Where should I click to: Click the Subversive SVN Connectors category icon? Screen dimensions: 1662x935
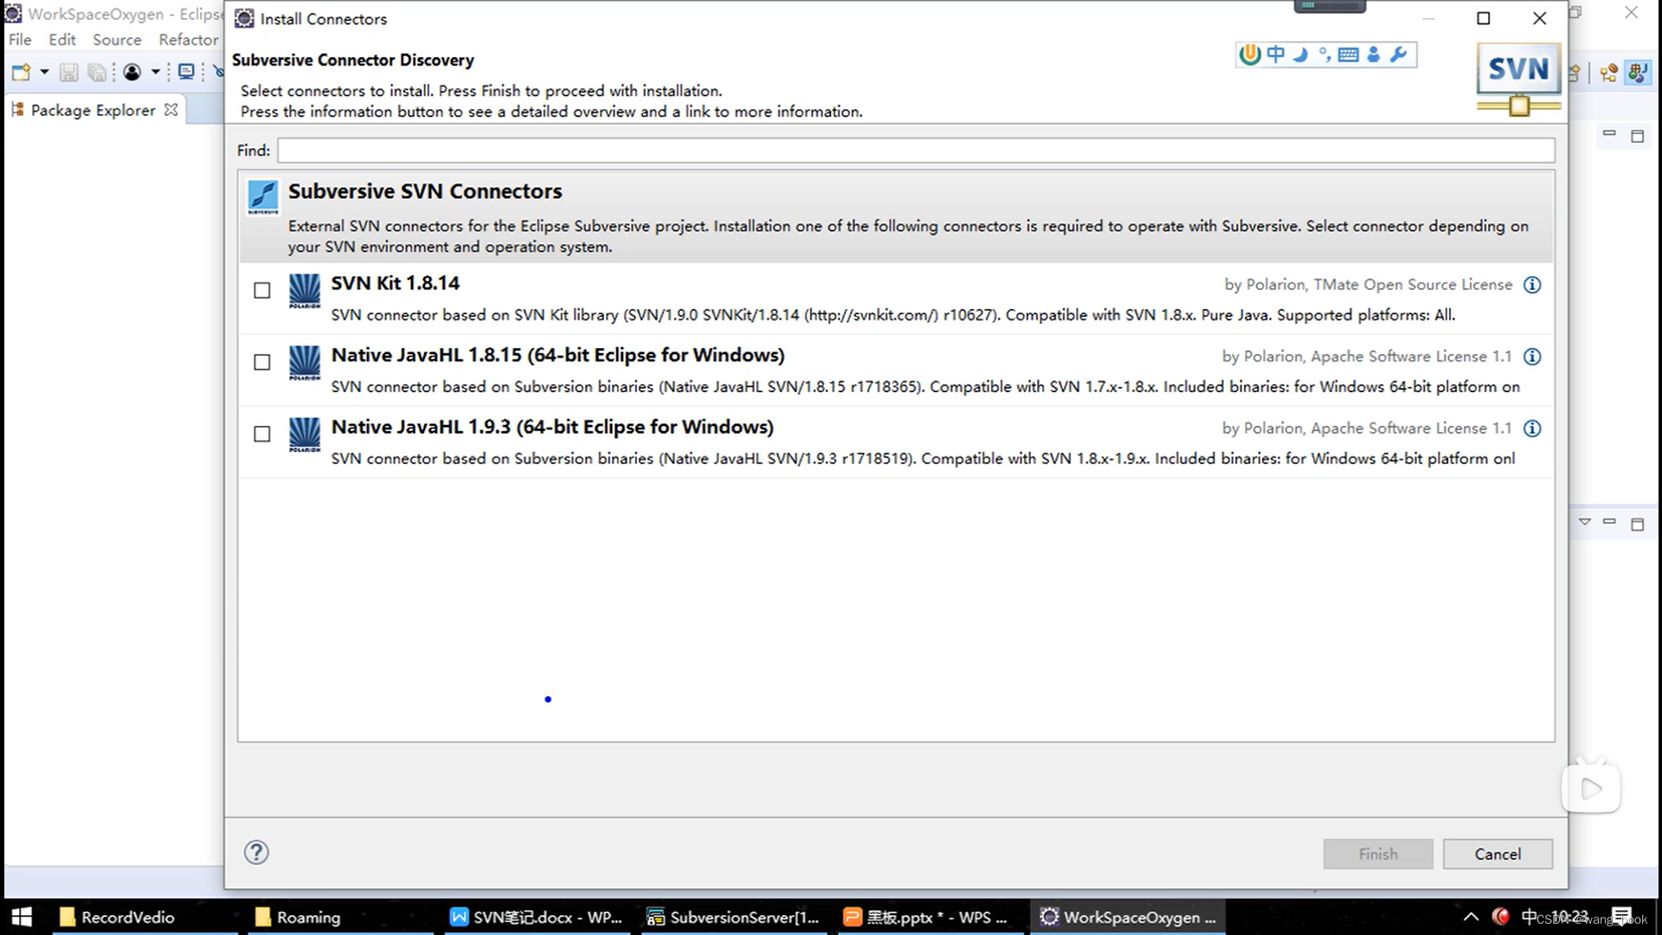(x=263, y=197)
